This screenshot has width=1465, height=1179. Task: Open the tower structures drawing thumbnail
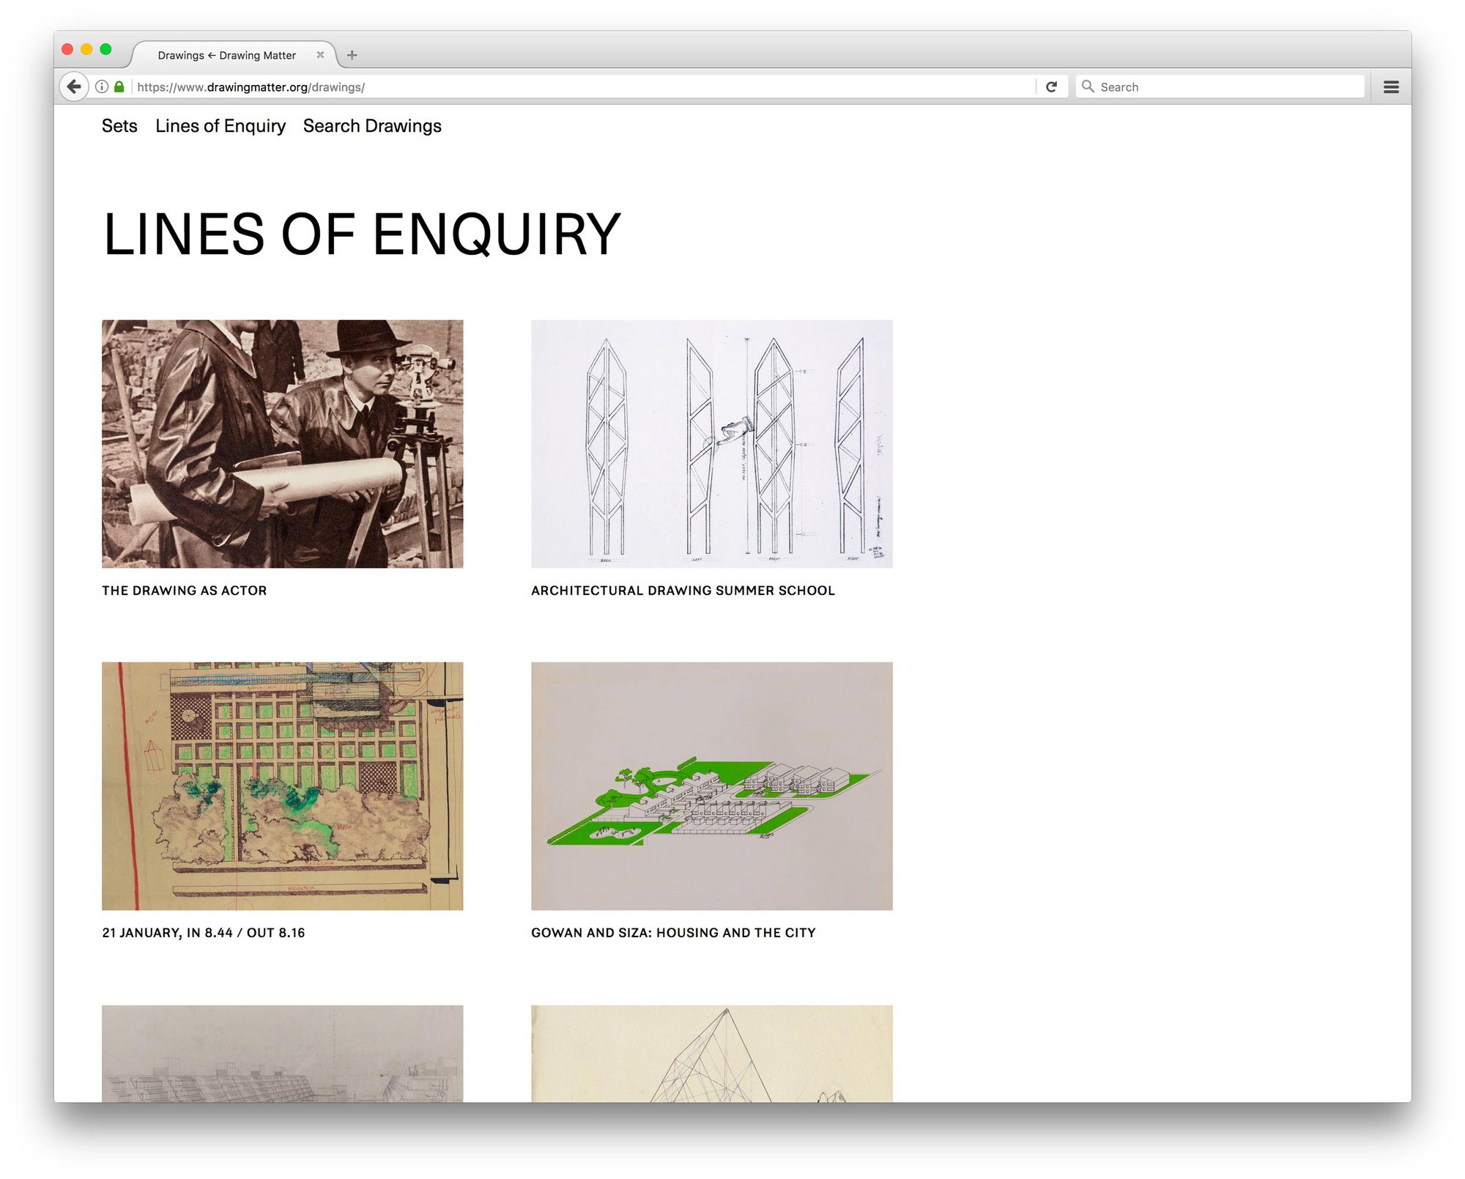711,443
